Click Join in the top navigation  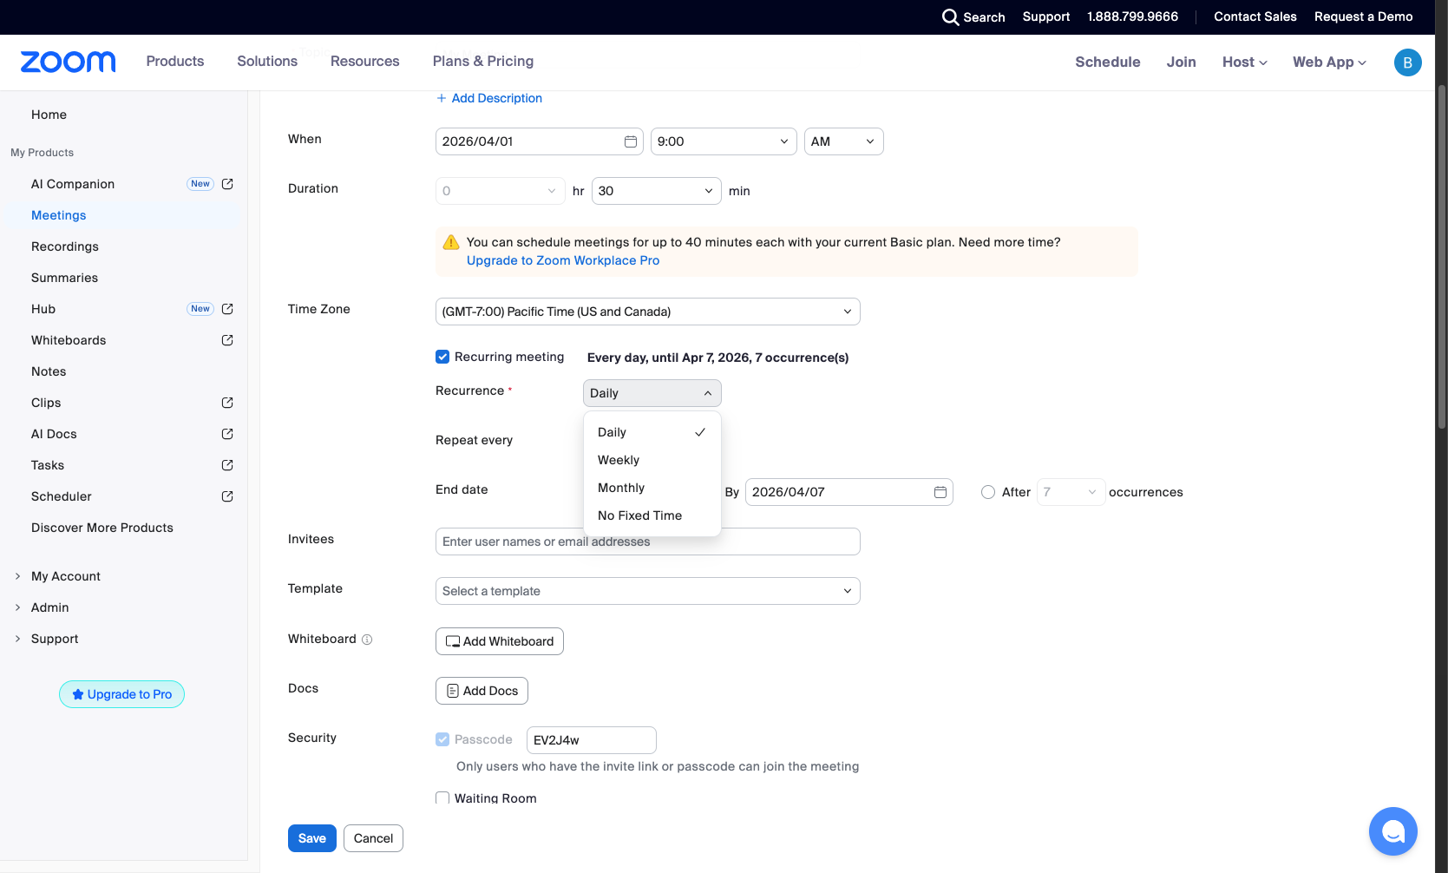[x=1182, y=62]
